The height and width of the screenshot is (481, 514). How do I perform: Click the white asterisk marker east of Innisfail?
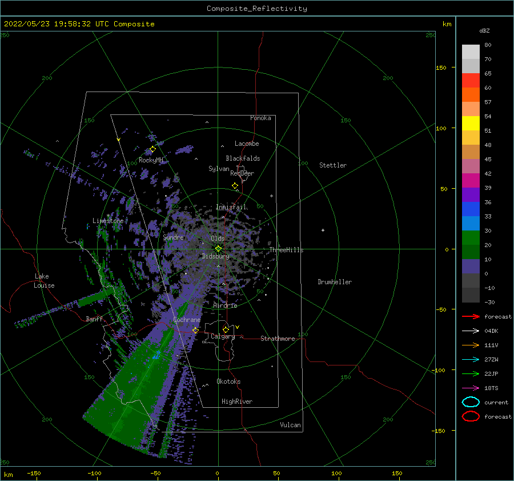[x=271, y=196]
